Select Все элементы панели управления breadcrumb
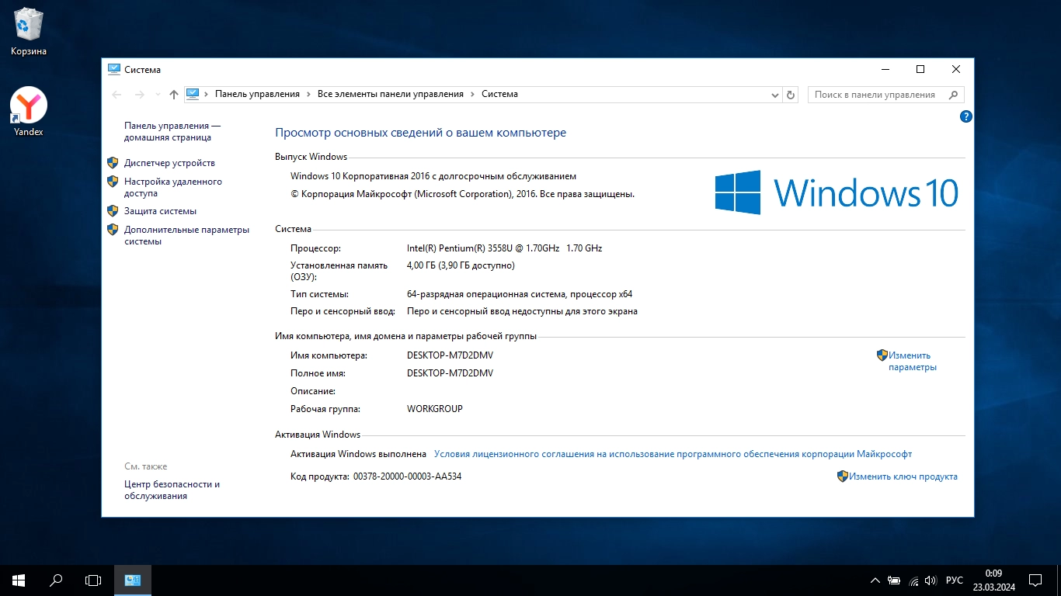This screenshot has width=1061, height=596. tap(391, 94)
